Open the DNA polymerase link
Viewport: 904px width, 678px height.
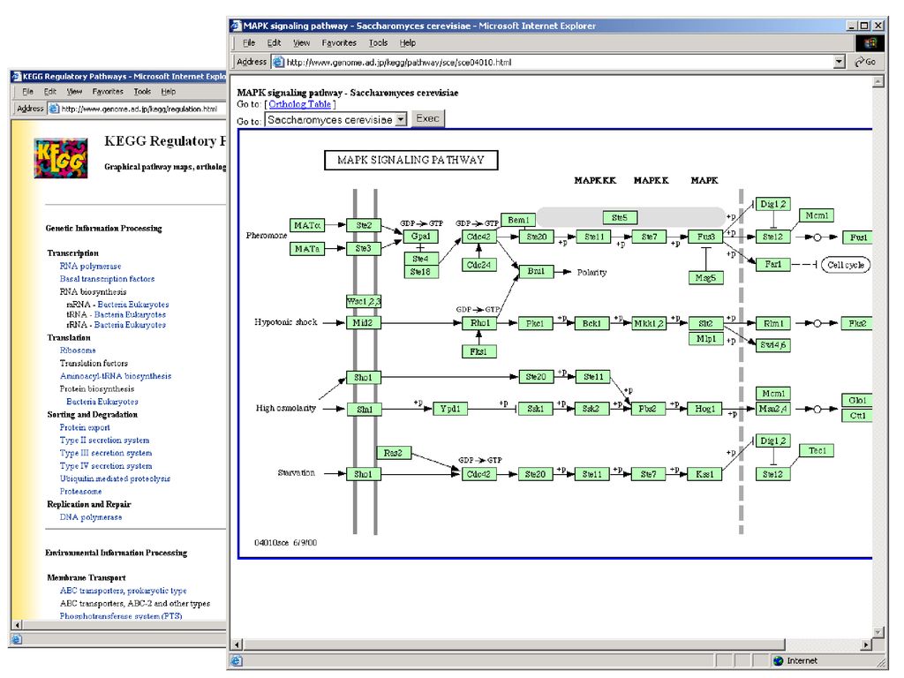click(91, 517)
